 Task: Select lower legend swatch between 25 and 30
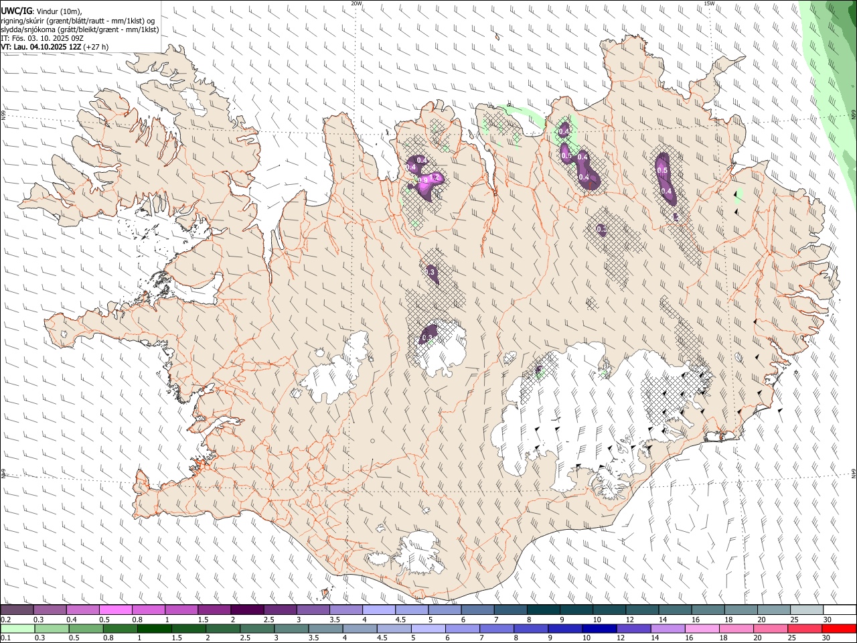pyautogui.click(x=804, y=628)
